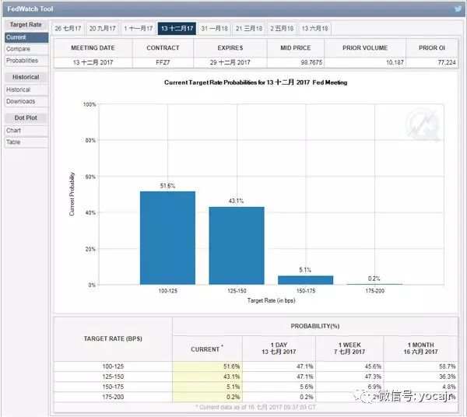467x417 pixels.
Task: Click the 125-150 row in probability table
Action: (x=255, y=377)
